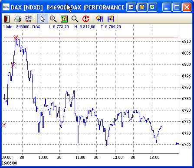Click the 'L 6.773,20' value
Screen dimensions: 194x168
tap(59, 27)
